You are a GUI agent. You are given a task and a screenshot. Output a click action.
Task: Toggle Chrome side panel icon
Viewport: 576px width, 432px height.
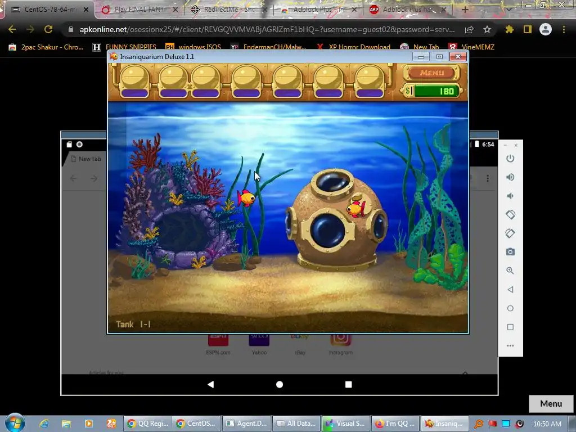click(x=528, y=29)
